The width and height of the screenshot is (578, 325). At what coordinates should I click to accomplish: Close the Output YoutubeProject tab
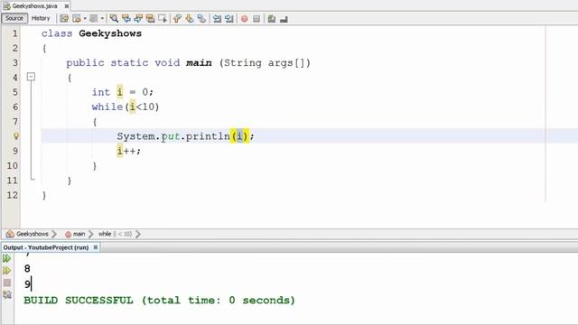tap(96, 247)
